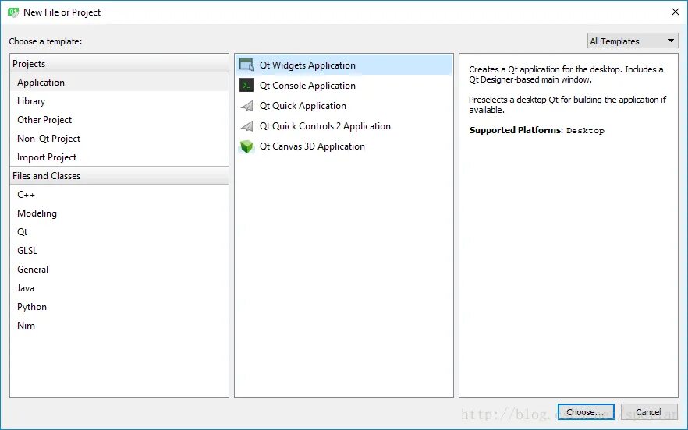Select the C++ files category
This screenshot has width=688, height=430.
(x=119, y=195)
